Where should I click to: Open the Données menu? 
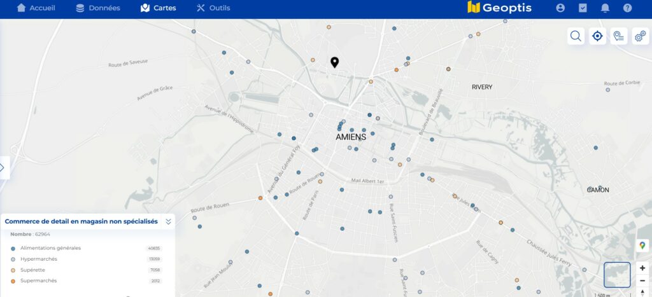[98, 8]
